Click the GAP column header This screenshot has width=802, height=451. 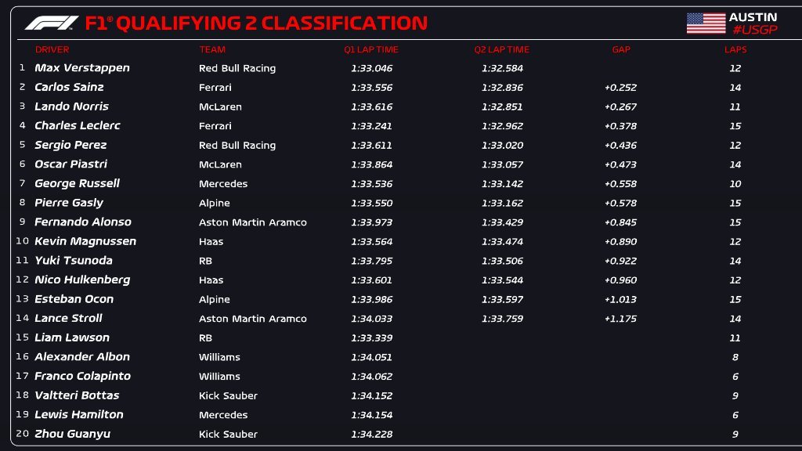pos(621,49)
